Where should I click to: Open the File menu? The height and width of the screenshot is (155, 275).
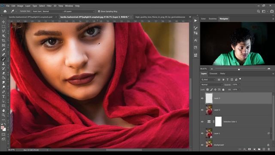[8, 6]
